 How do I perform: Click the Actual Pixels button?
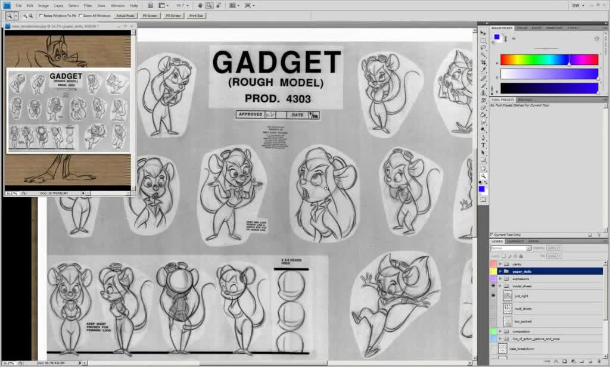pyautogui.click(x=125, y=16)
